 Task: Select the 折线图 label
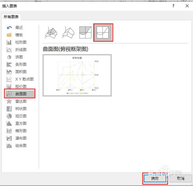coord(21,50)
